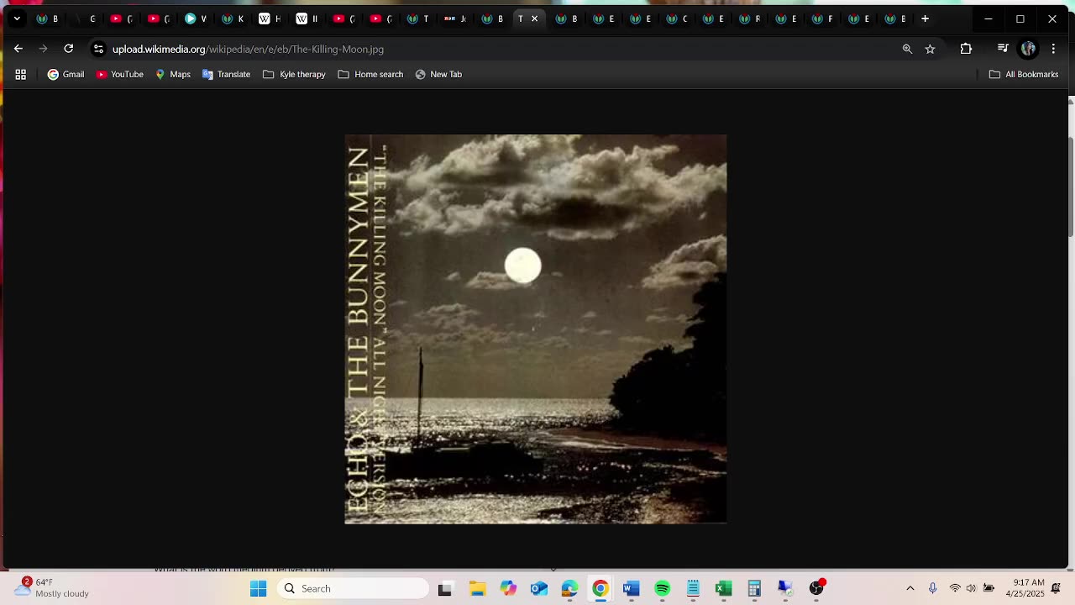Image resolution: width=1075 pixels, height=605 pixels.
Task: Launch Copilot from the taskbar
Action: 508,588
